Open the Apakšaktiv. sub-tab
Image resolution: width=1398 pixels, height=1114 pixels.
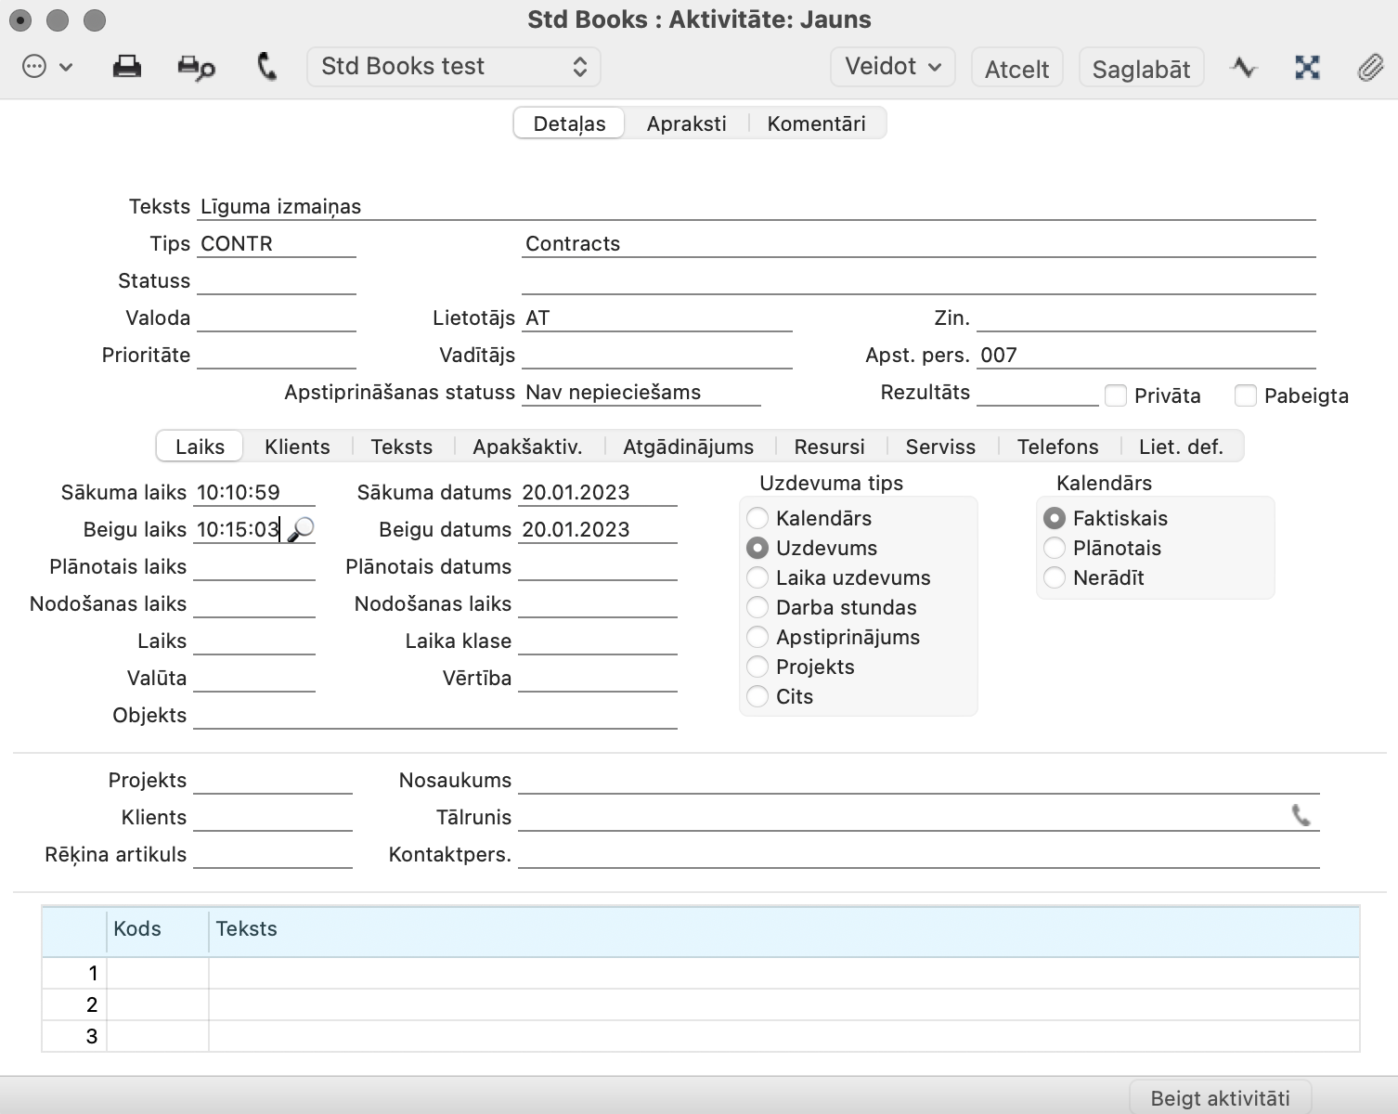tap(528, 447)
